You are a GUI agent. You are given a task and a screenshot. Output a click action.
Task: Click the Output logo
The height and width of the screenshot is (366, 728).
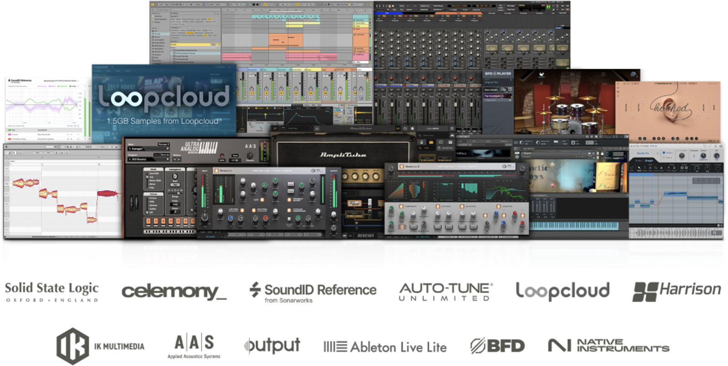coord(272,346)
